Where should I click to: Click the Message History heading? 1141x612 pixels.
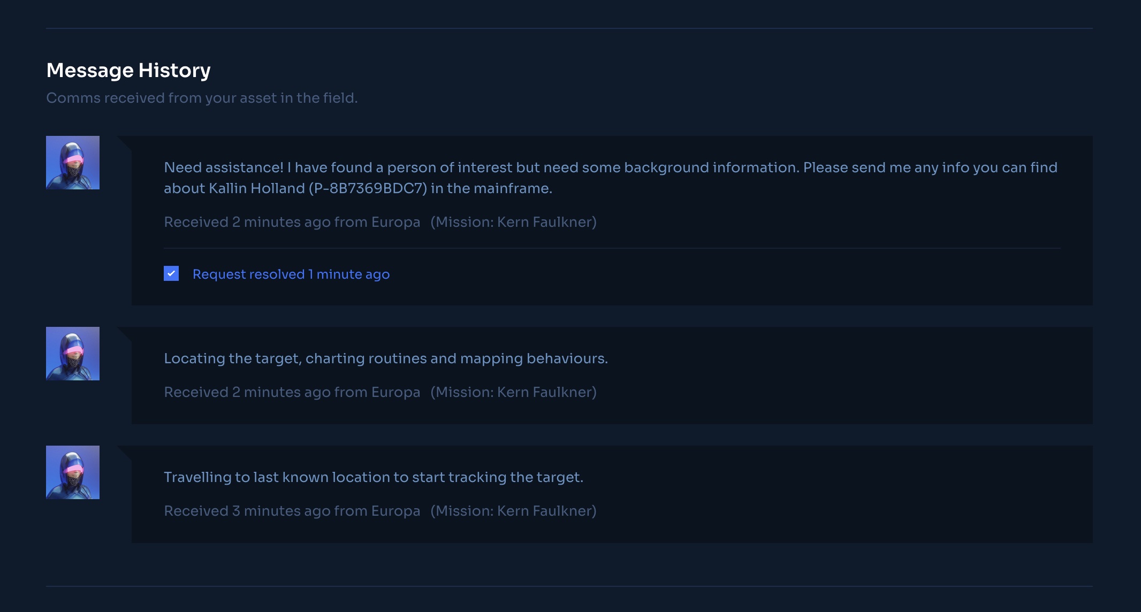click(x=128, y=70)
